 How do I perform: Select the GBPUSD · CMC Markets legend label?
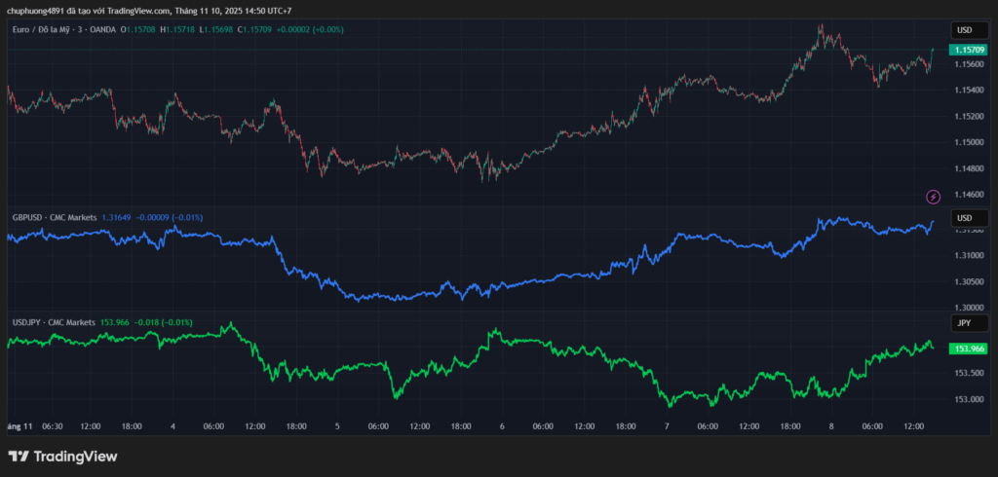pyautogui.click(x=54, y=217)
